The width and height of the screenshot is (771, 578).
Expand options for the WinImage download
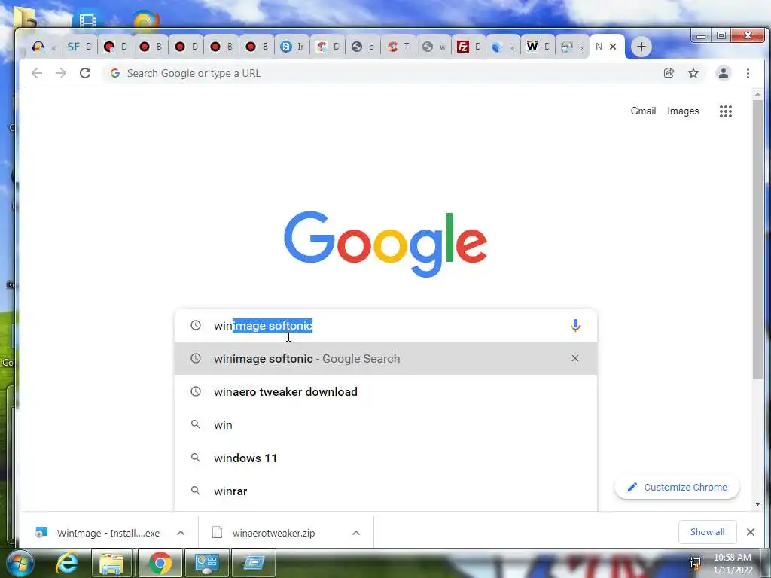(x=181, y=533)
